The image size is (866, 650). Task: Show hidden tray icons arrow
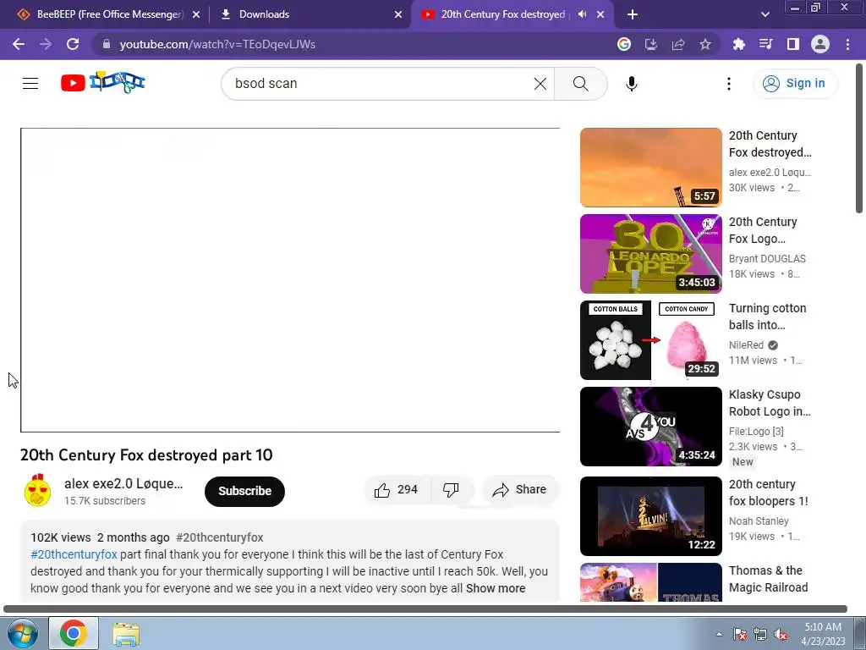[x=719, y=634]
